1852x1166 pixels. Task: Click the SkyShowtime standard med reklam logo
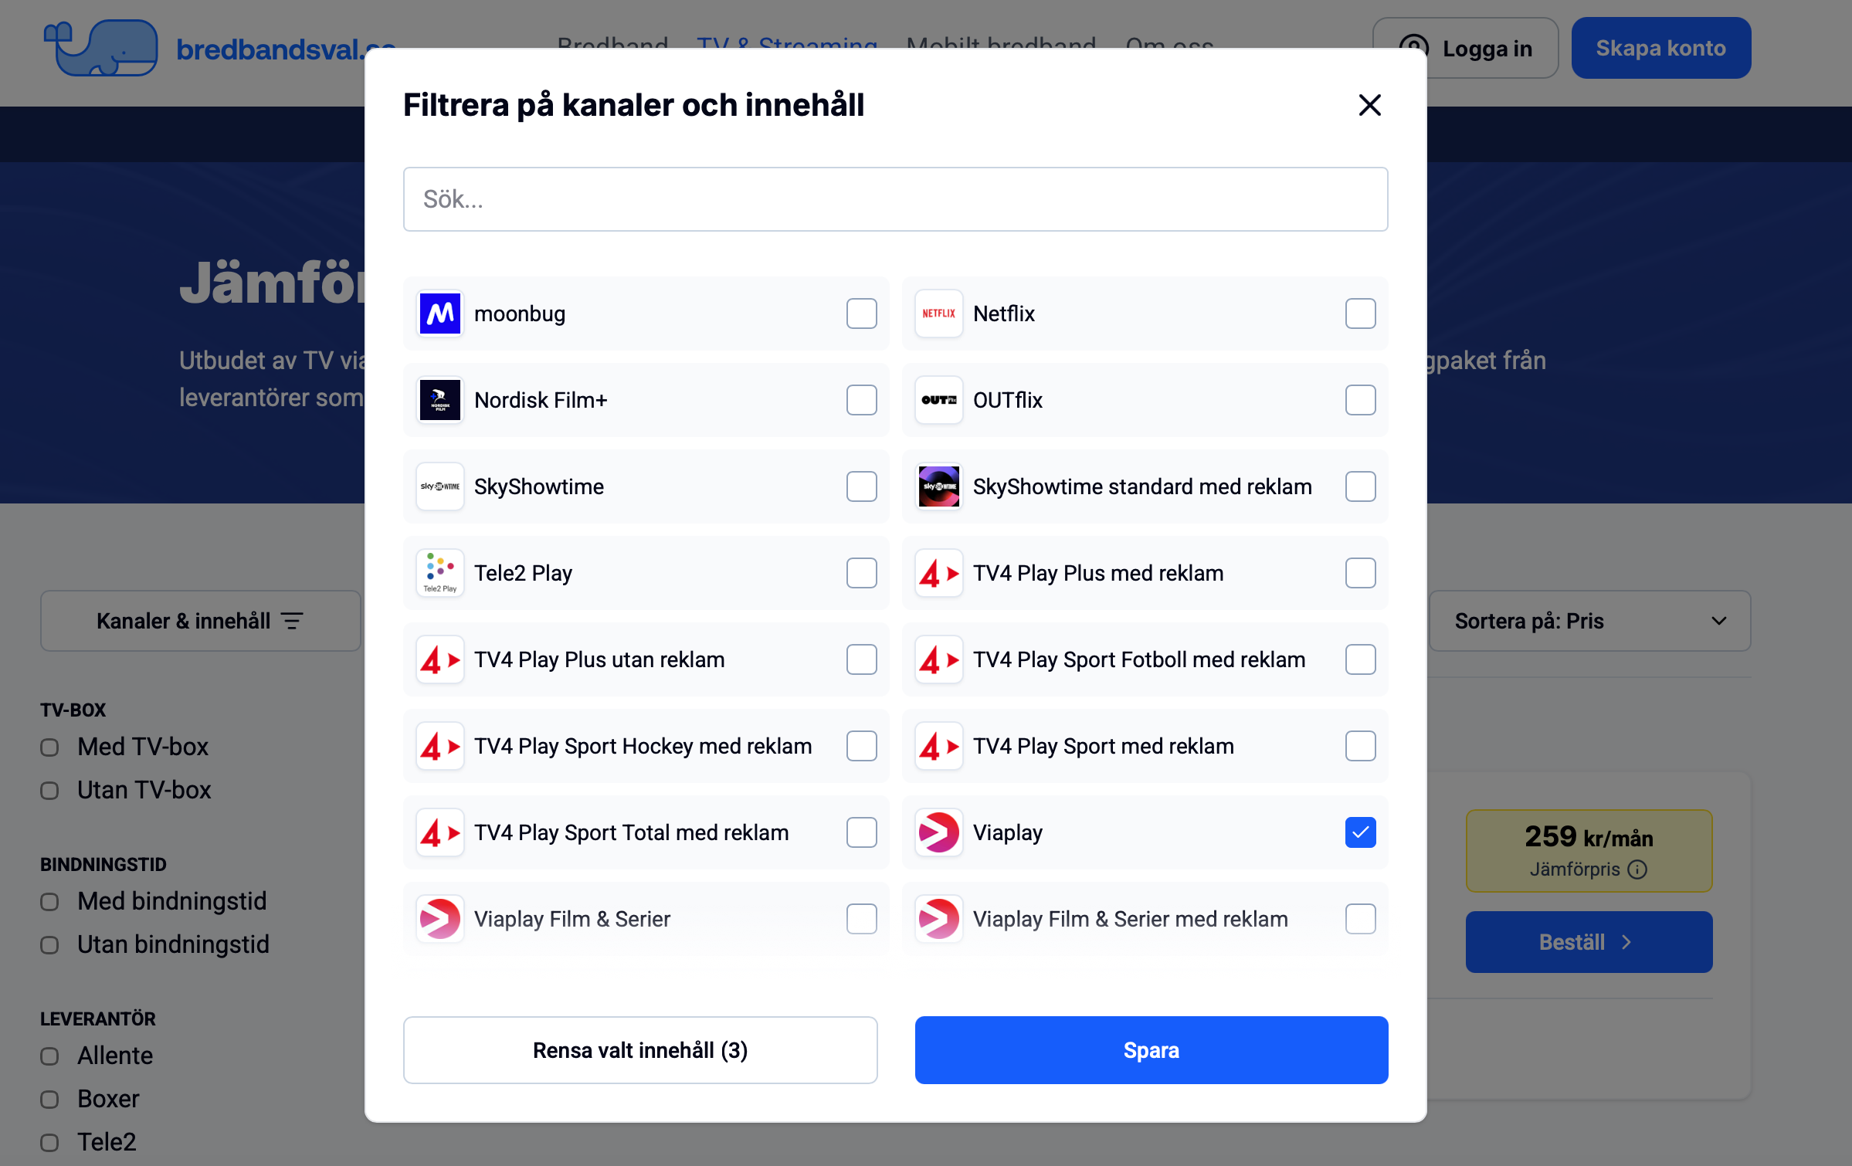[939, 486]
